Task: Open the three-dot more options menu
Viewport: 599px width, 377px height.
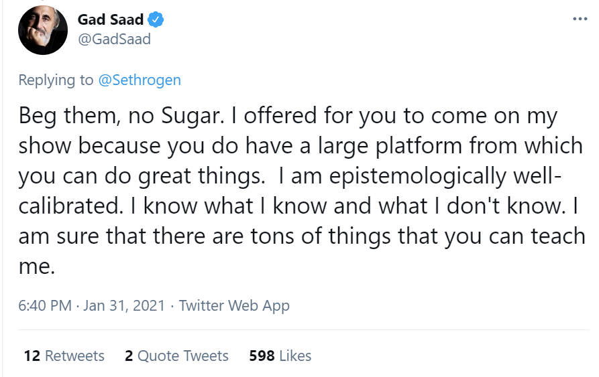Action: pos(579,18)
